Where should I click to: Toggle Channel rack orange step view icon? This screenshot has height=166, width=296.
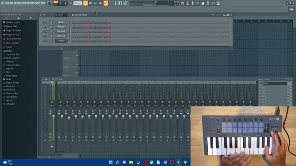click(x=228, y=15)
